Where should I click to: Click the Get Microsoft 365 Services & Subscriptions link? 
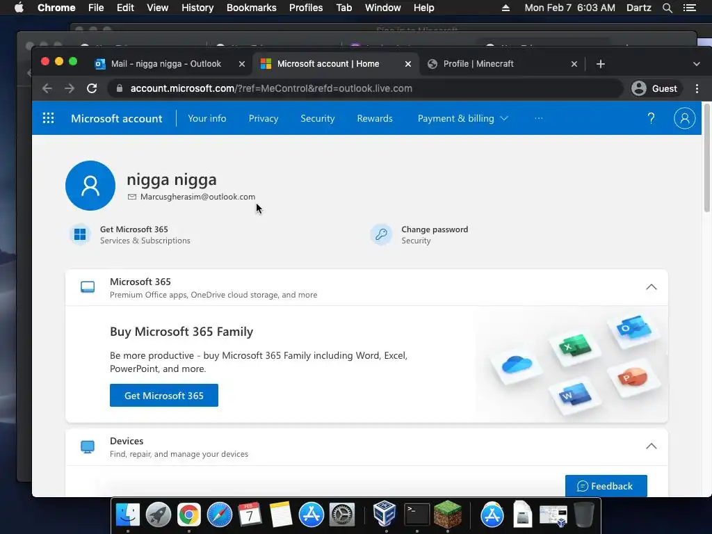click(x=145, y=235)
